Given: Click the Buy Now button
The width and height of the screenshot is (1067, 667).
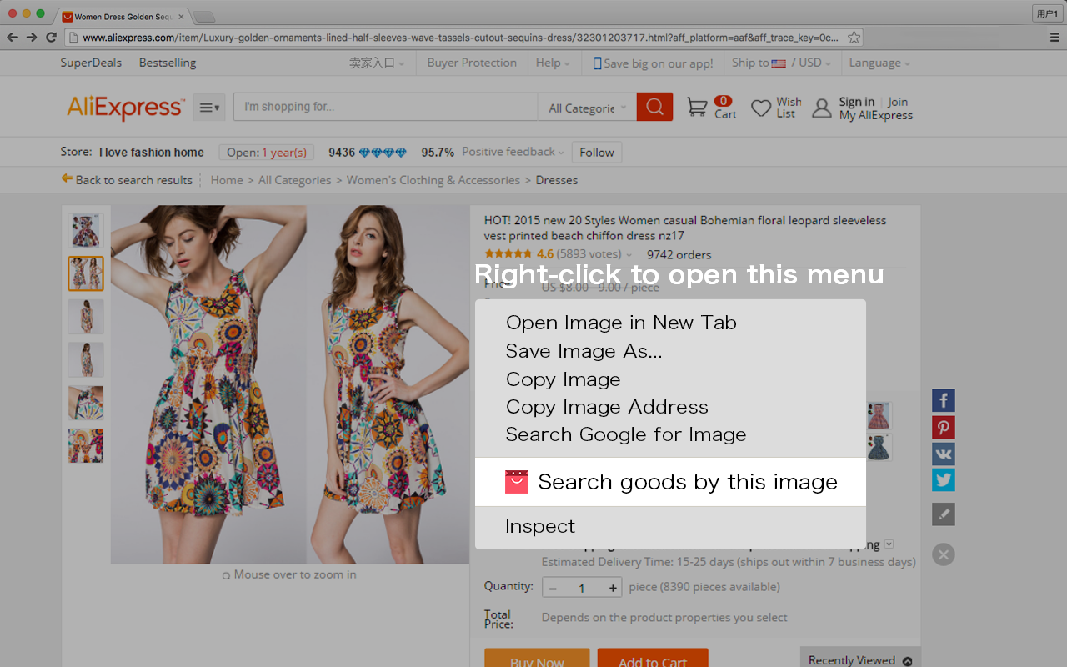Looking at the screenshot, I should [x=536, y=660].
